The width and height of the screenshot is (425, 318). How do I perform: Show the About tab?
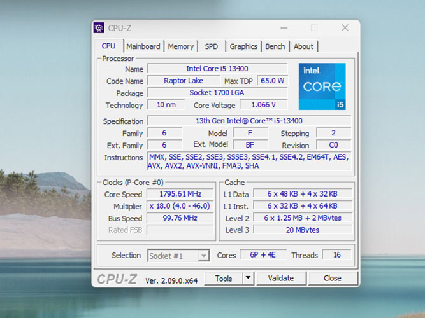pyautogui.click(x=303, y=46)
